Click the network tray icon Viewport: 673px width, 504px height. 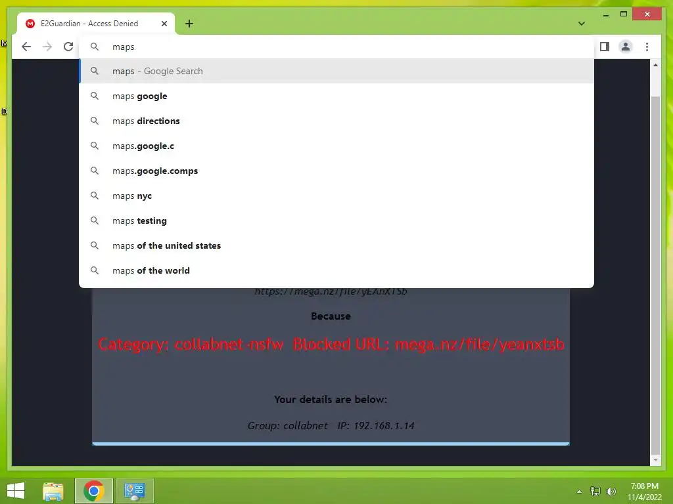(595, 492)
